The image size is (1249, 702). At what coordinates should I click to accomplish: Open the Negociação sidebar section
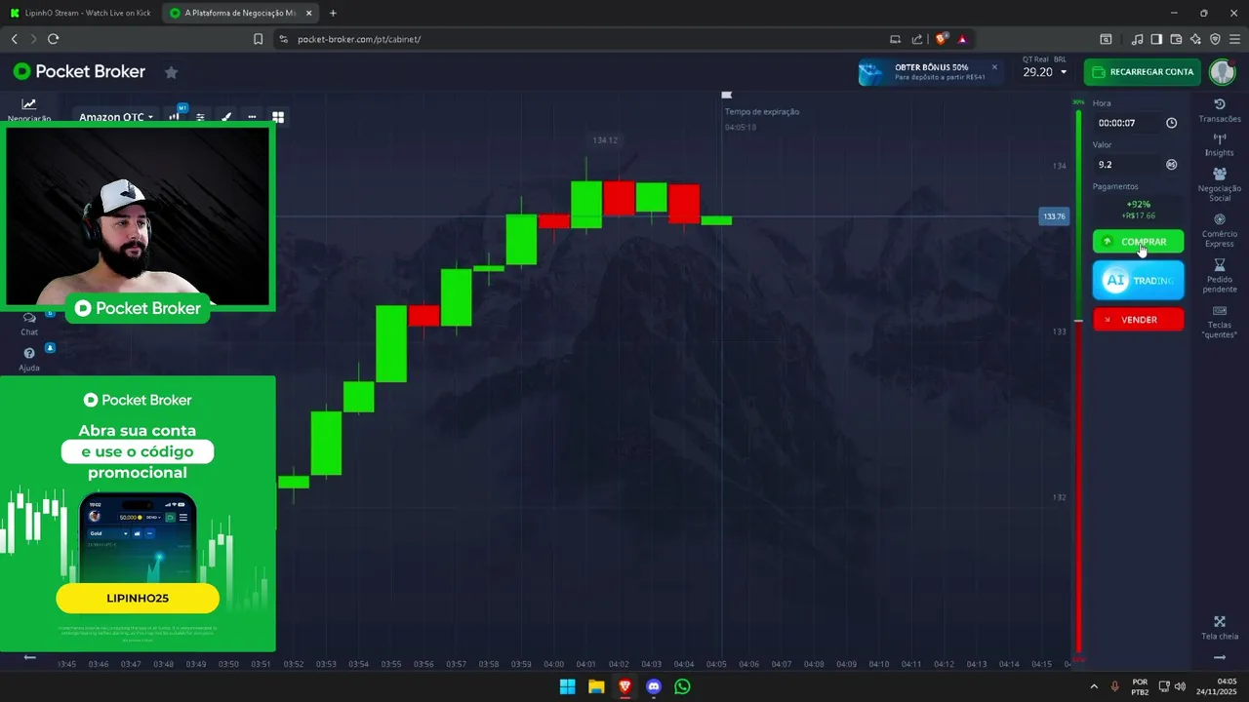(x=29, y=109)
